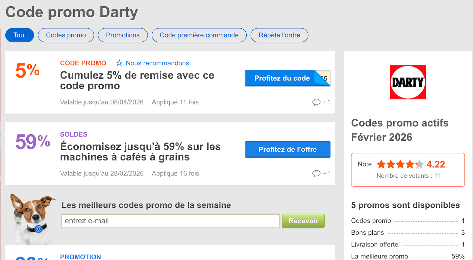Click the star icon beside "Nous recommandons"
The height and width of the screenshot is (260, 473).
click(x=120, y=63)
